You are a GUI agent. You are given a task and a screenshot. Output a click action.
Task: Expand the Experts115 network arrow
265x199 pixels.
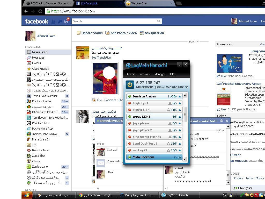(180, 110)
